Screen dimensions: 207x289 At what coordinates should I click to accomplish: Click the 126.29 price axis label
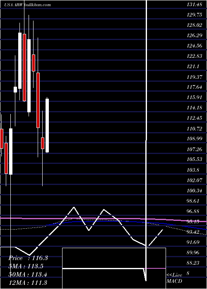[x=194, y=36]
